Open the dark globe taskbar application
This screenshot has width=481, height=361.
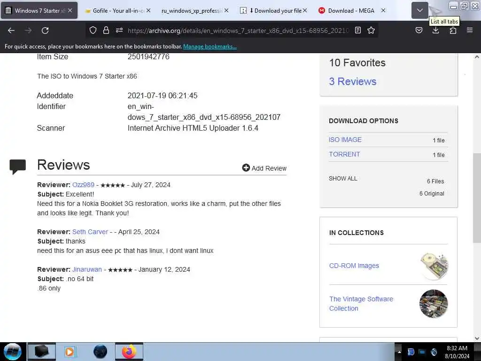point(100,352)
